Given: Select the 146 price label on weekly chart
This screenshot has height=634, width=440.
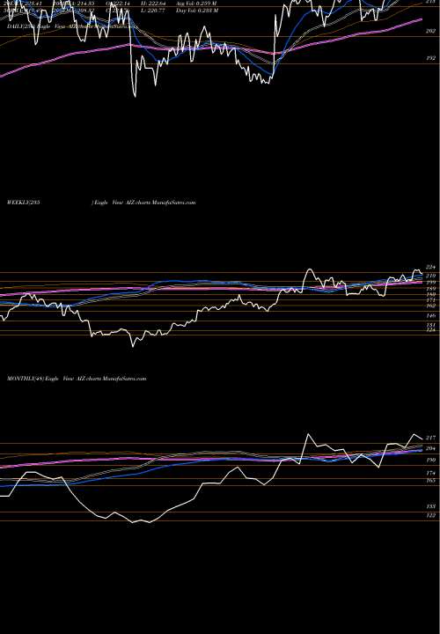Looking at the screenshot, I should tap(430, 316).
